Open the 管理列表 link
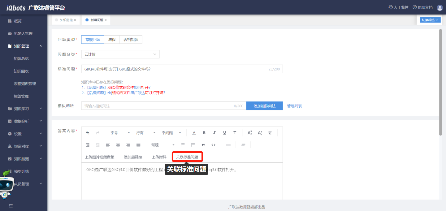 coord(294,106)
